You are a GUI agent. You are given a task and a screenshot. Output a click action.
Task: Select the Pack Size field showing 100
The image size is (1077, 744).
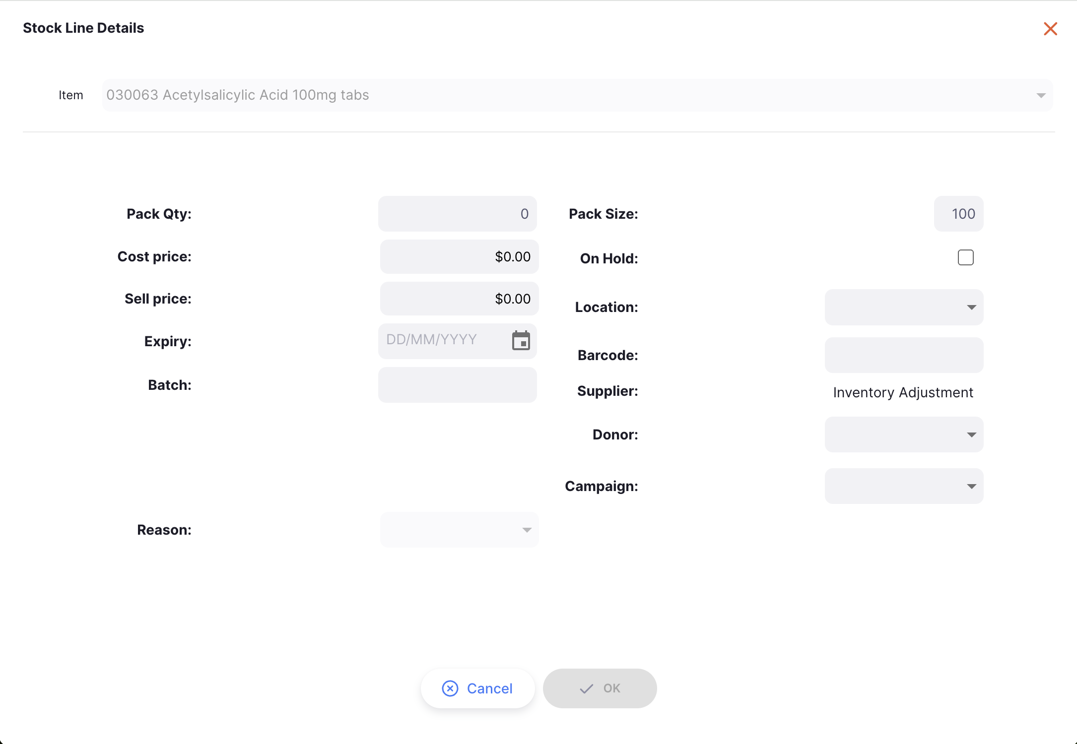[x=958, y=214]
